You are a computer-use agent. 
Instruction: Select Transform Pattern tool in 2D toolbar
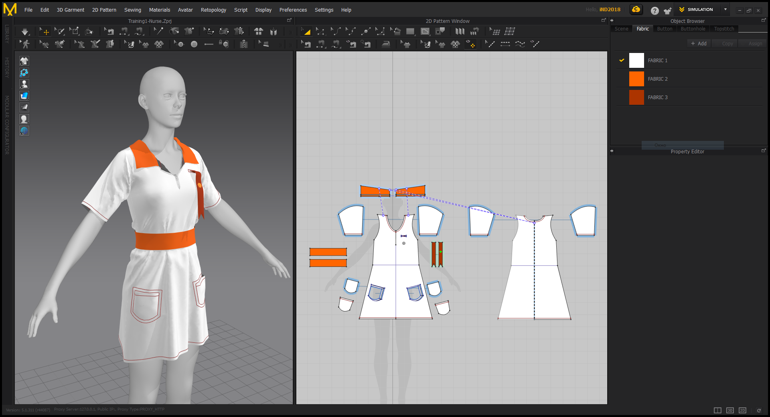306,31
